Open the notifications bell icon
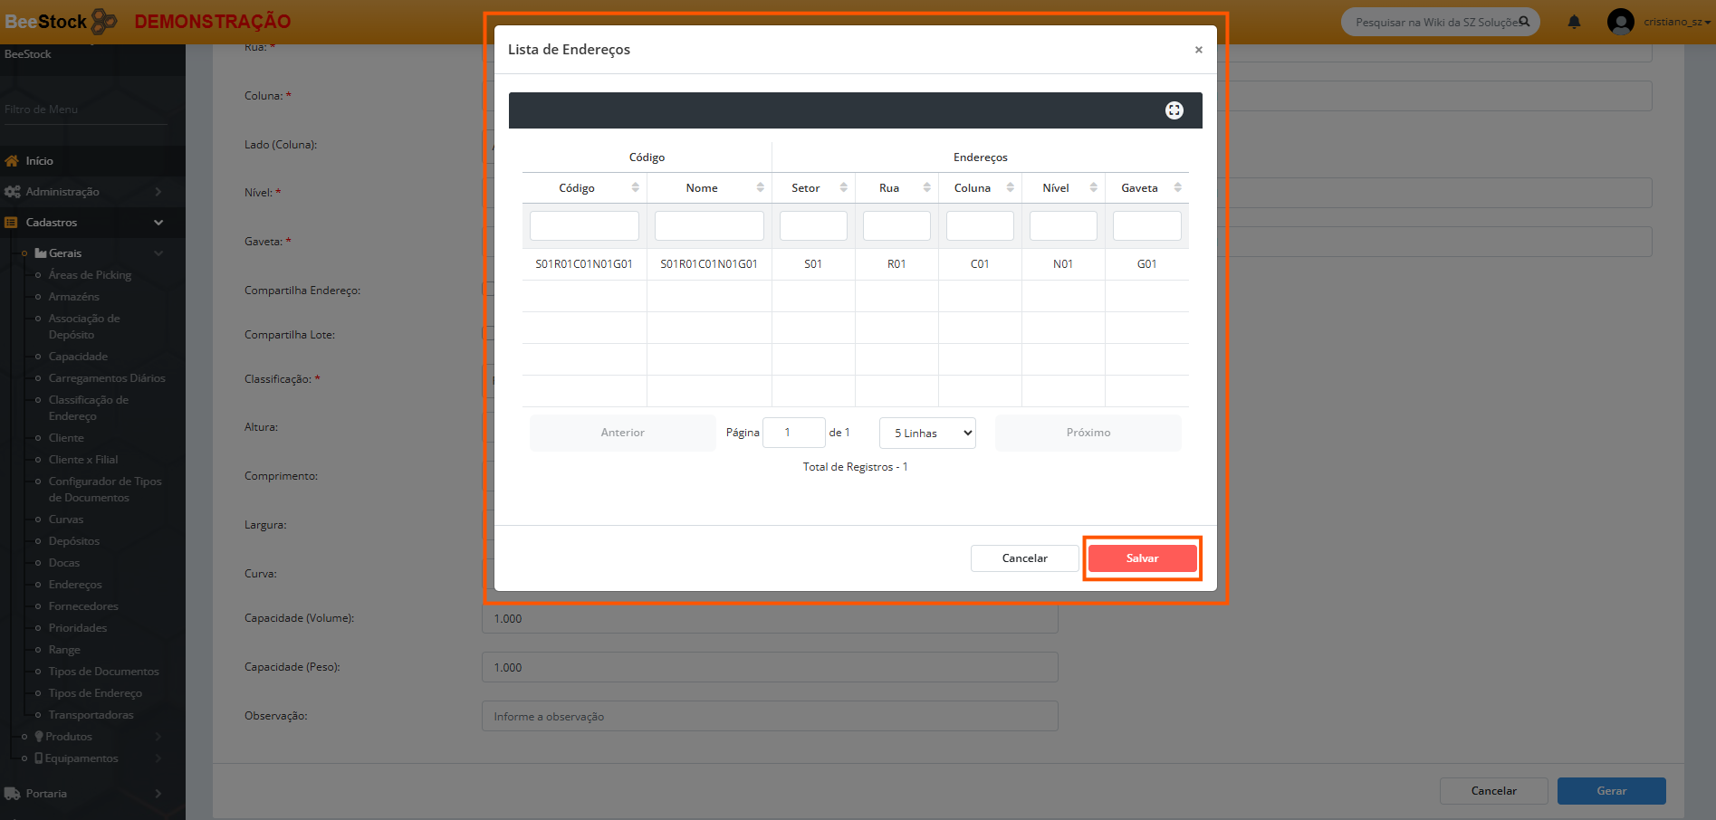This screenshot has width=1716, height=820. [1574, 22]
